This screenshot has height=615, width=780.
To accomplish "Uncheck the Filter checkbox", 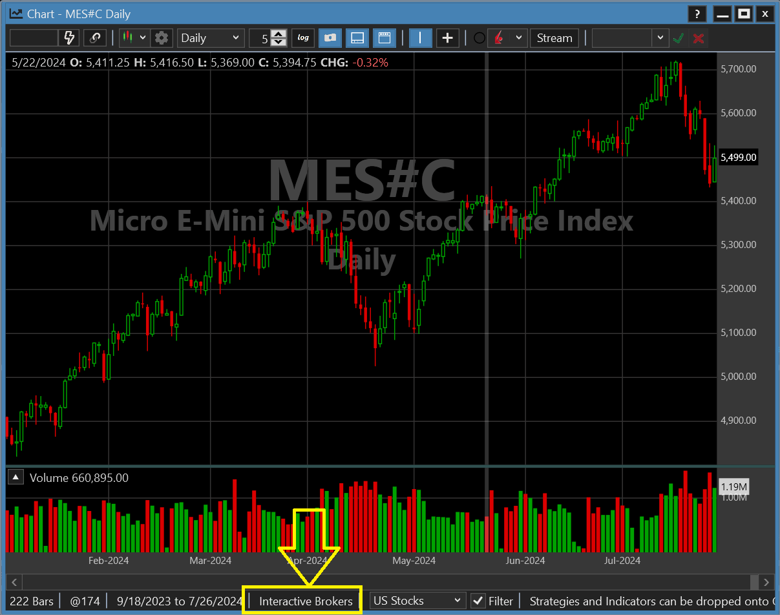I will [x=478, y=601].
